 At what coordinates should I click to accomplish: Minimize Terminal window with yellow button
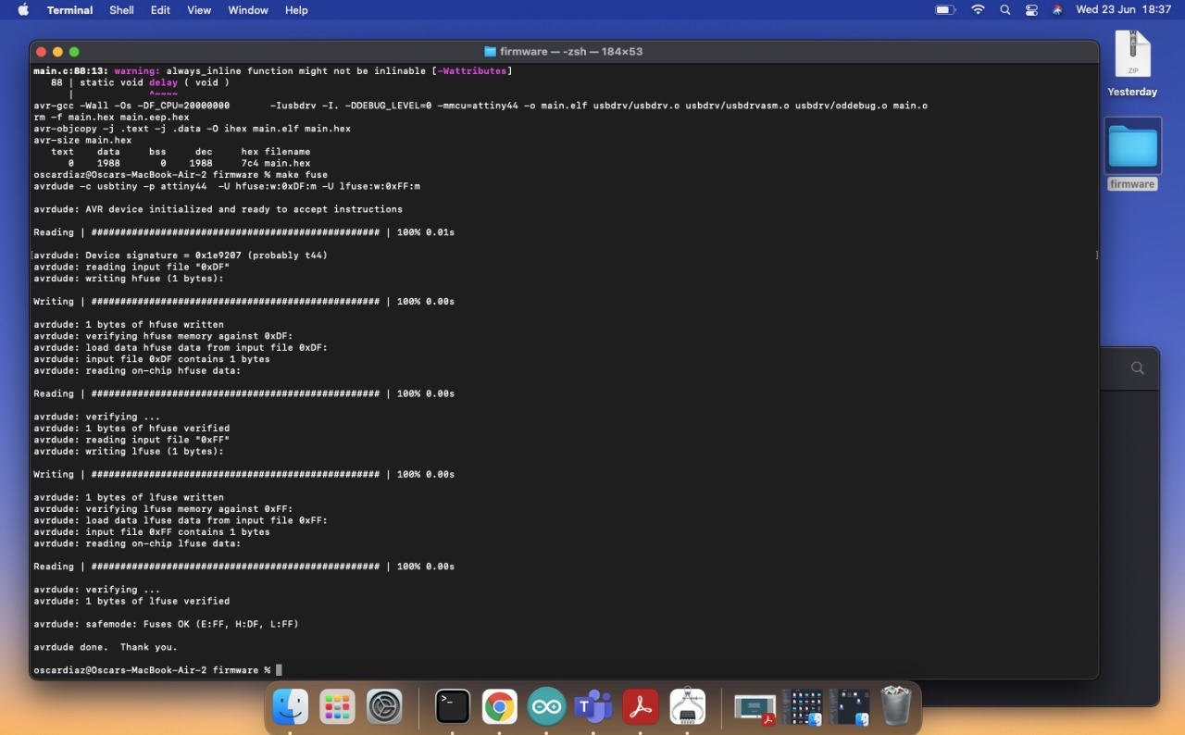pos(57,52)
